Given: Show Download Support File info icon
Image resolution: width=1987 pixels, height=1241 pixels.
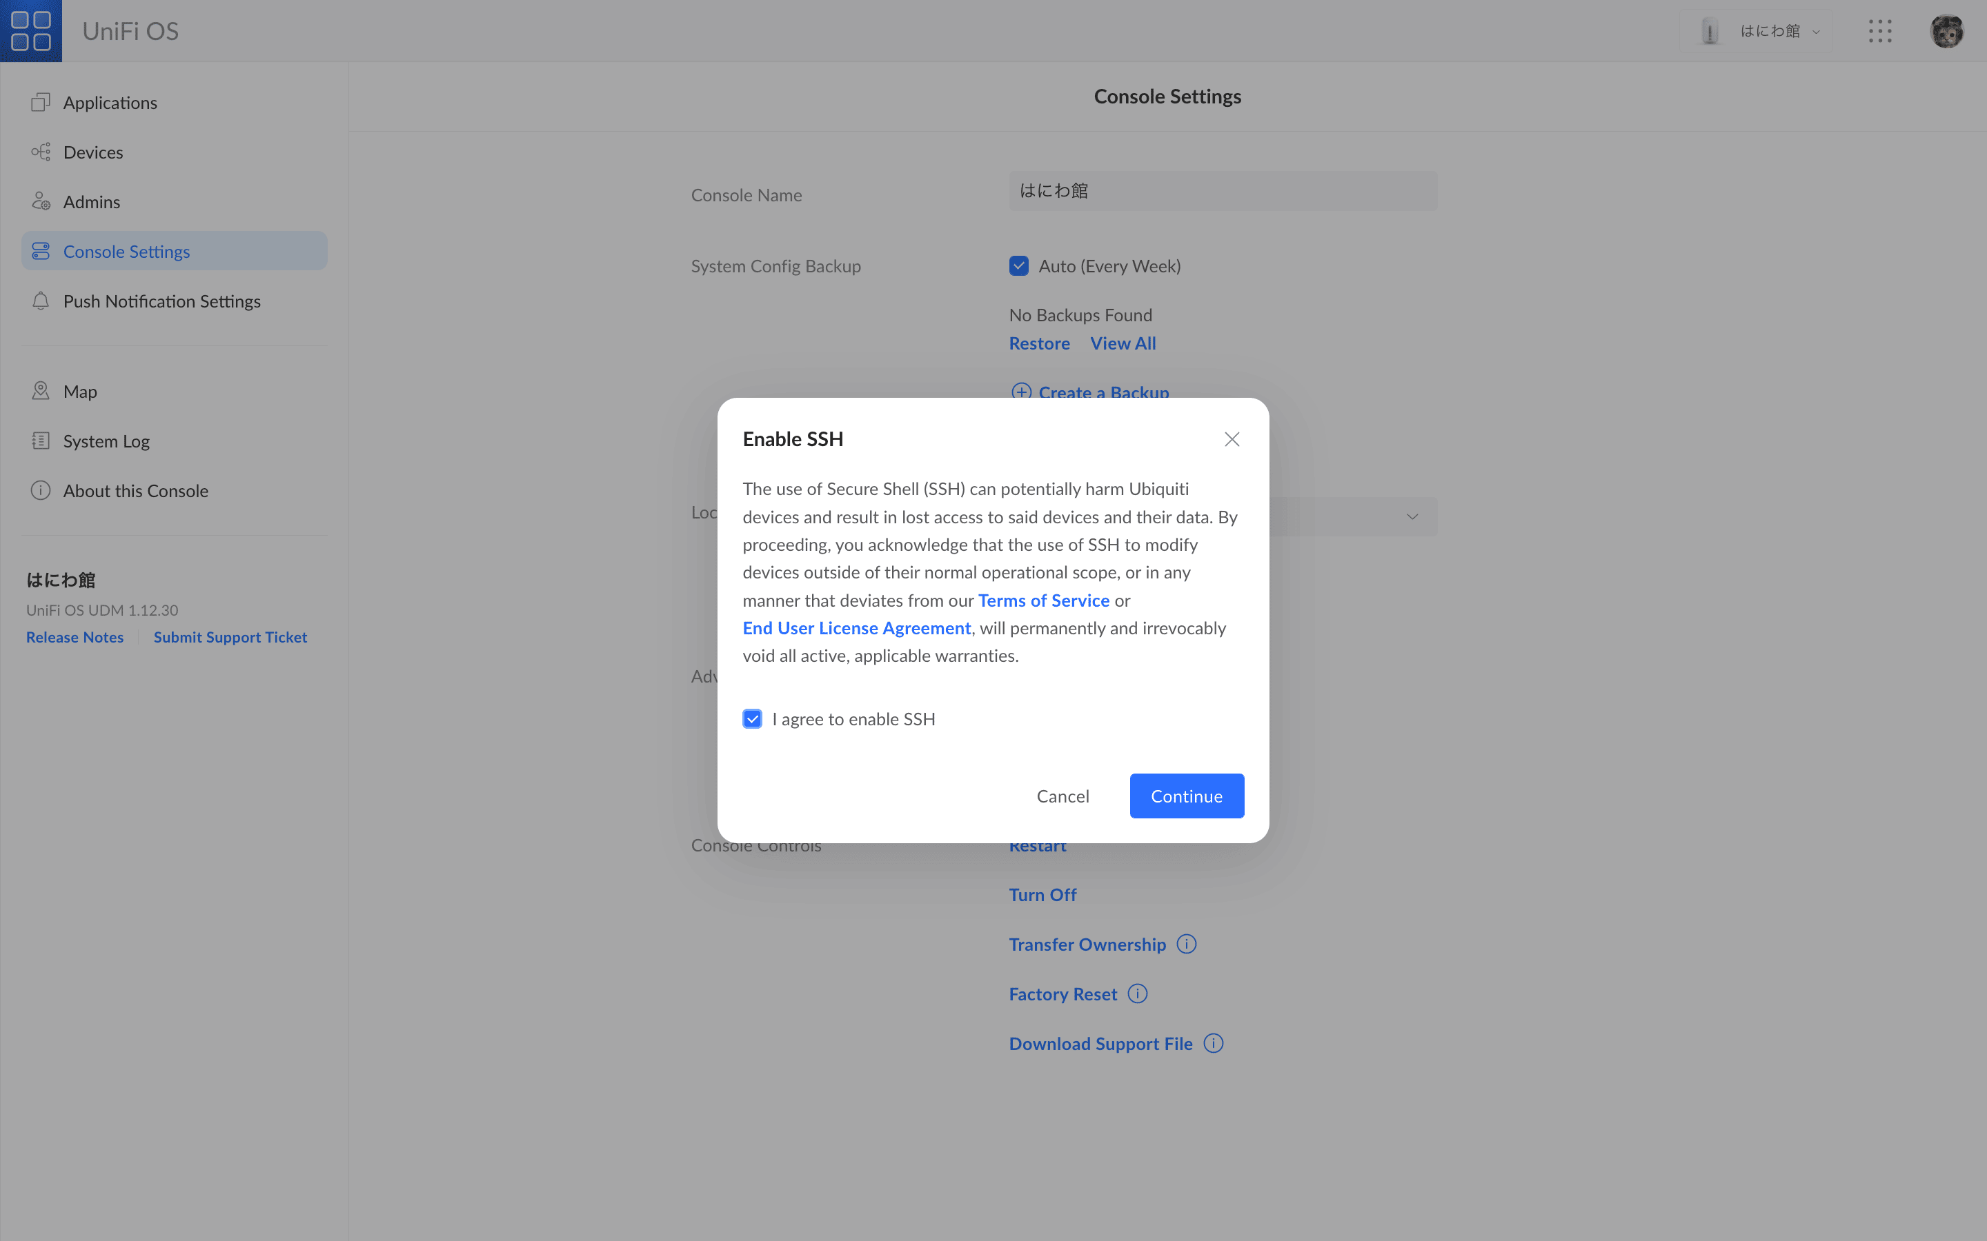Looking at the screenshot, I should 1213,1043.
